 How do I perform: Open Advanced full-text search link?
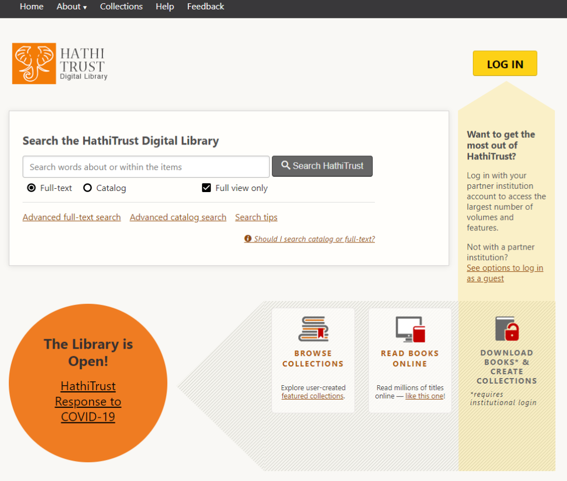pyautogui.click(x=71, y=218)
